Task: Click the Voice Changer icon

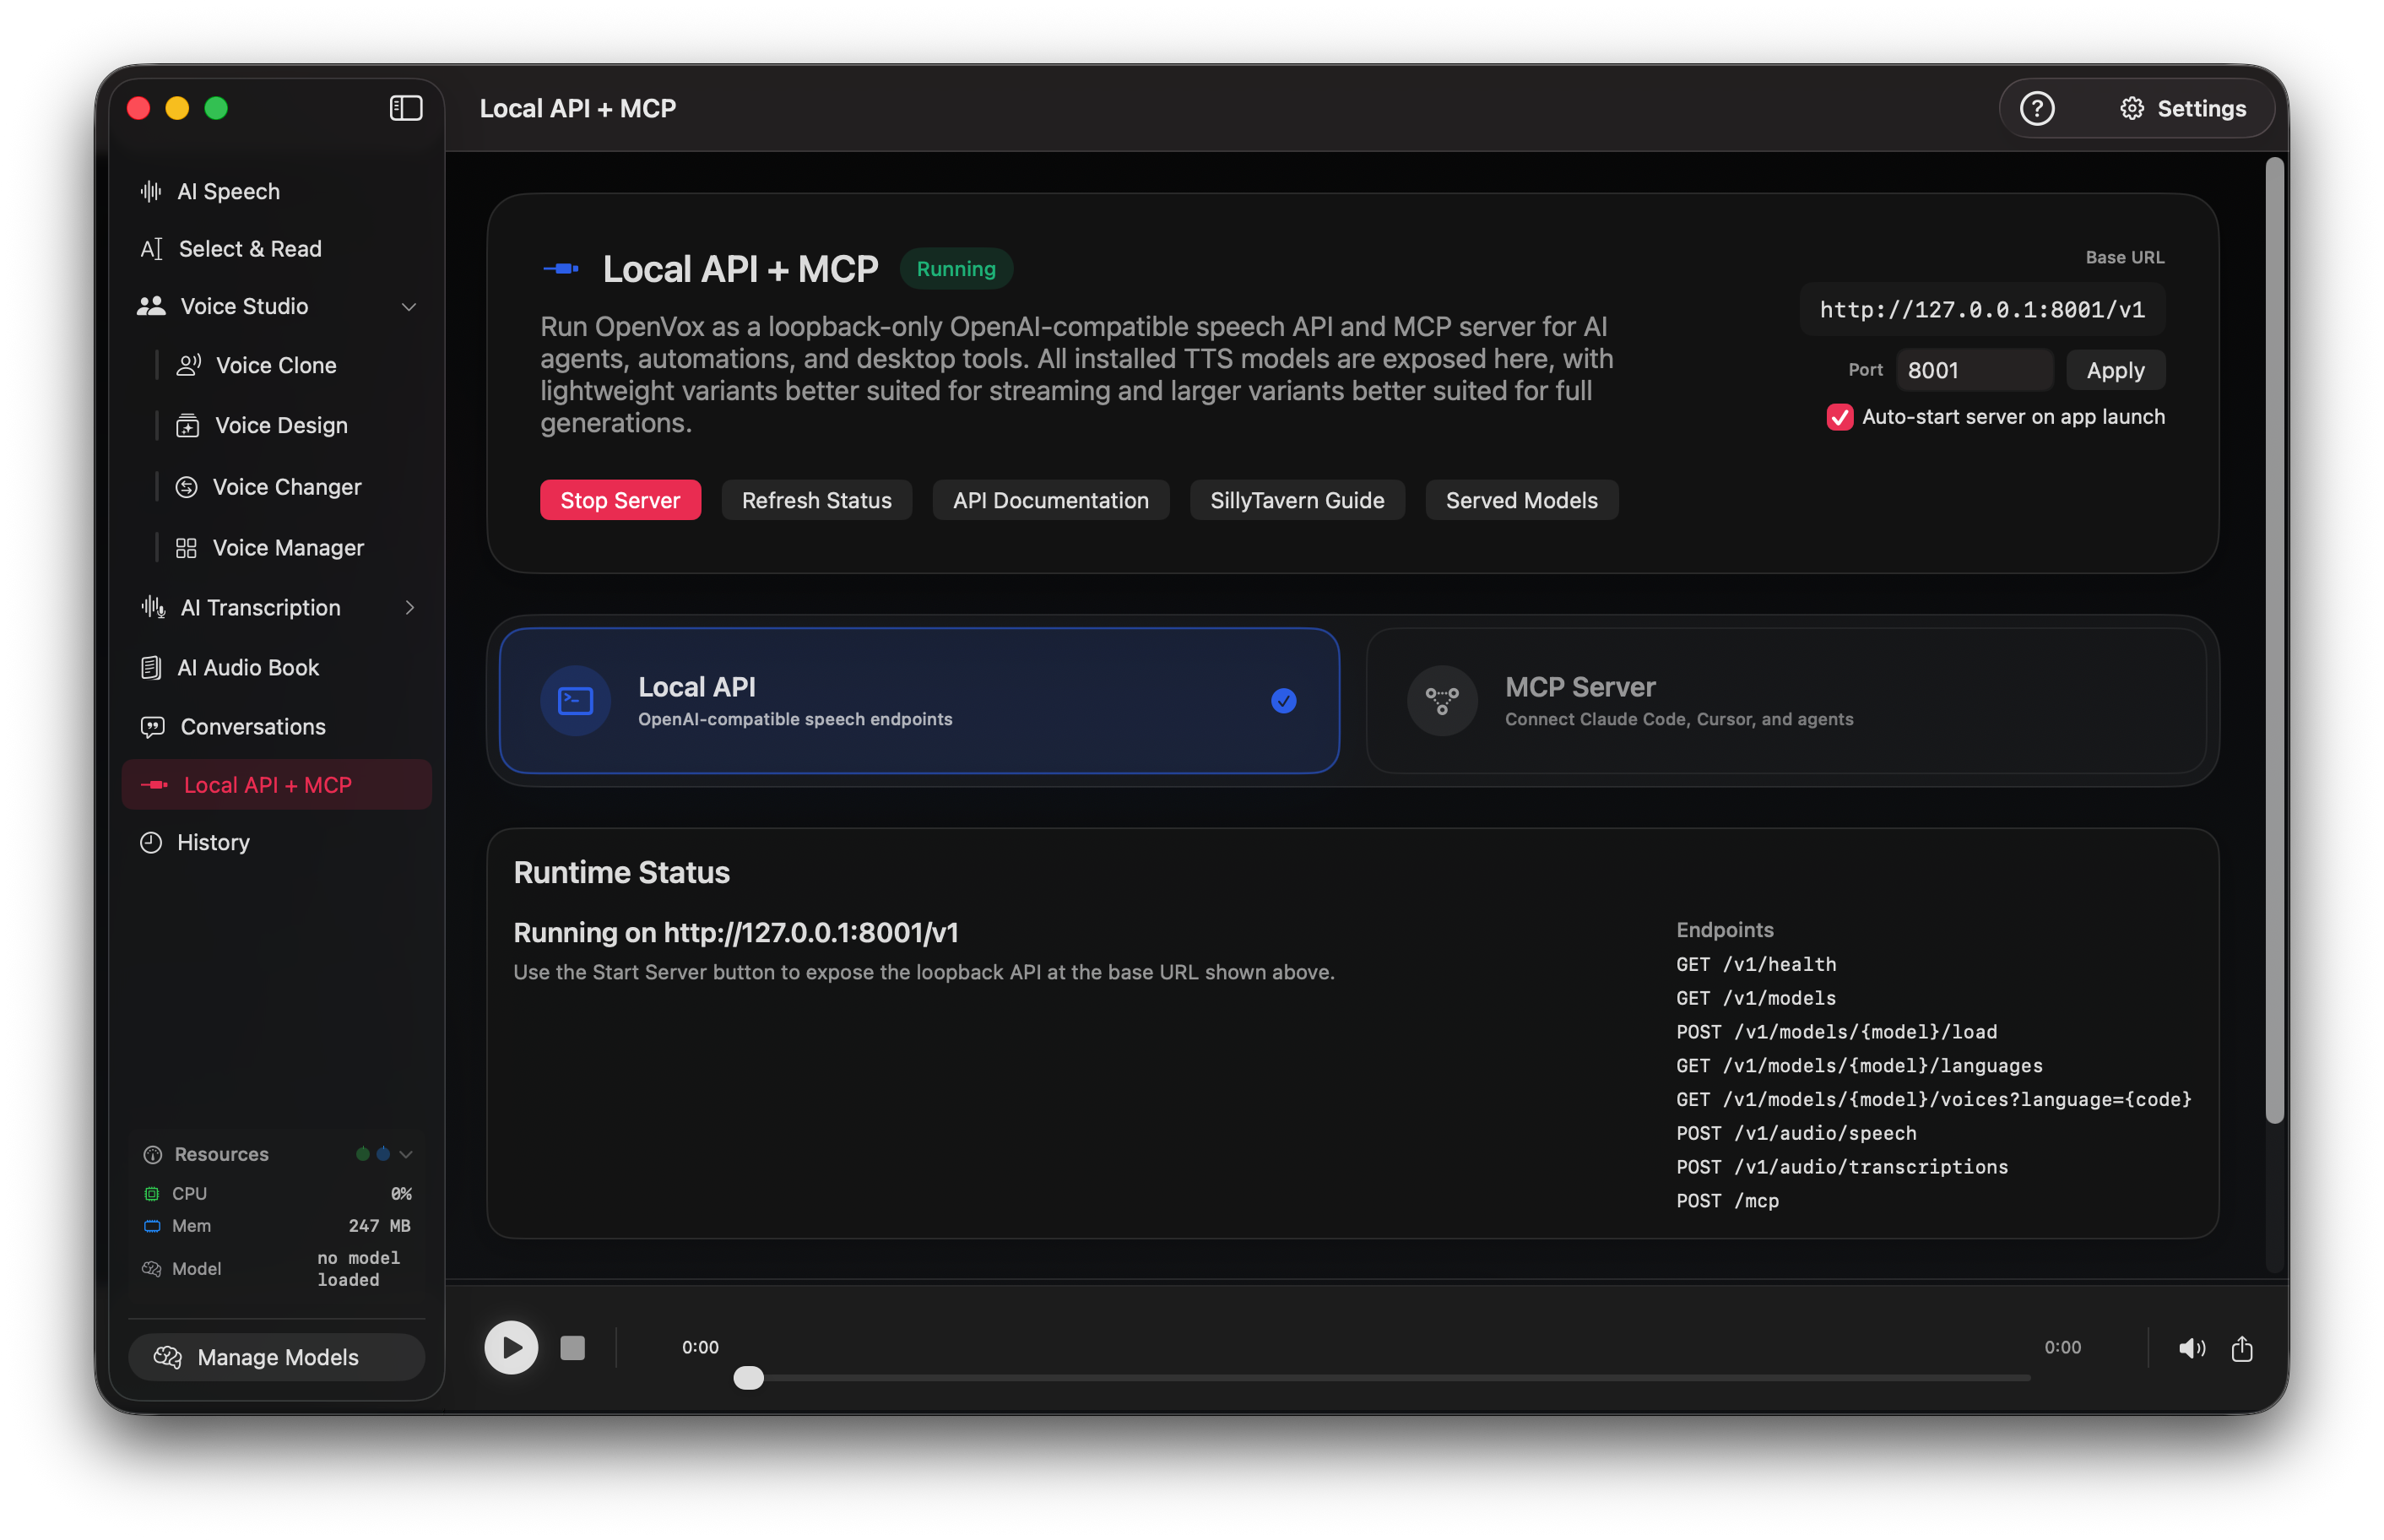Action: point(186,487)
